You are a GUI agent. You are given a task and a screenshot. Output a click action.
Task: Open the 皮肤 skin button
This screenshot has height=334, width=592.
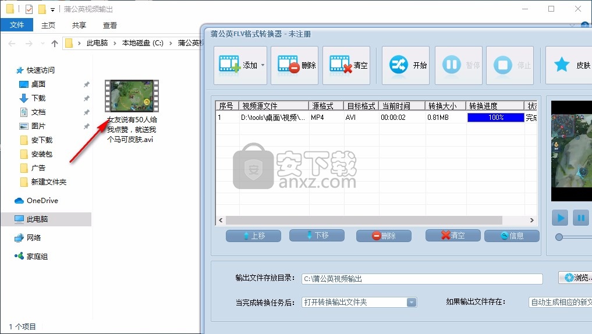point(570,65)
